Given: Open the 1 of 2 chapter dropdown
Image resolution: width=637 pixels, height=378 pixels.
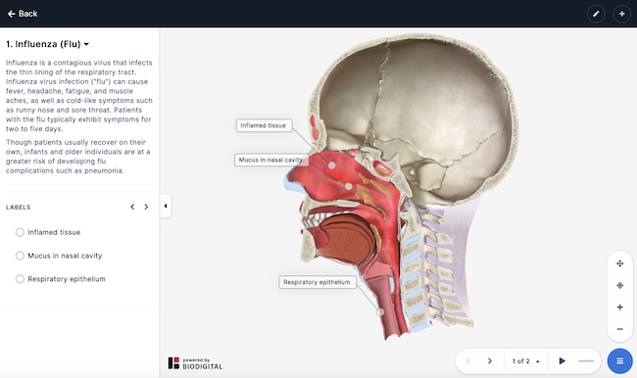Looking at the screenshot, I should pos(525,361).
